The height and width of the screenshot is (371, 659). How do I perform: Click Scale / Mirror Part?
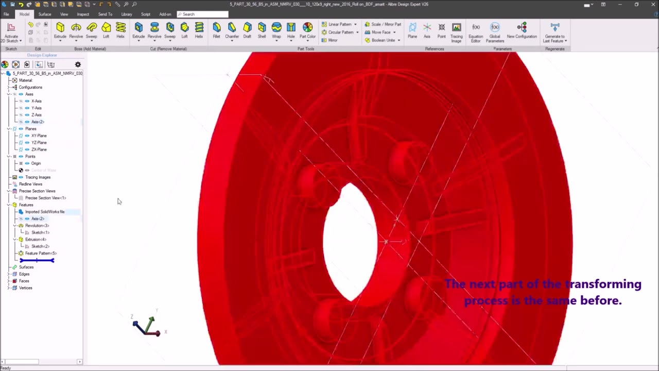(x=383, y=24)
